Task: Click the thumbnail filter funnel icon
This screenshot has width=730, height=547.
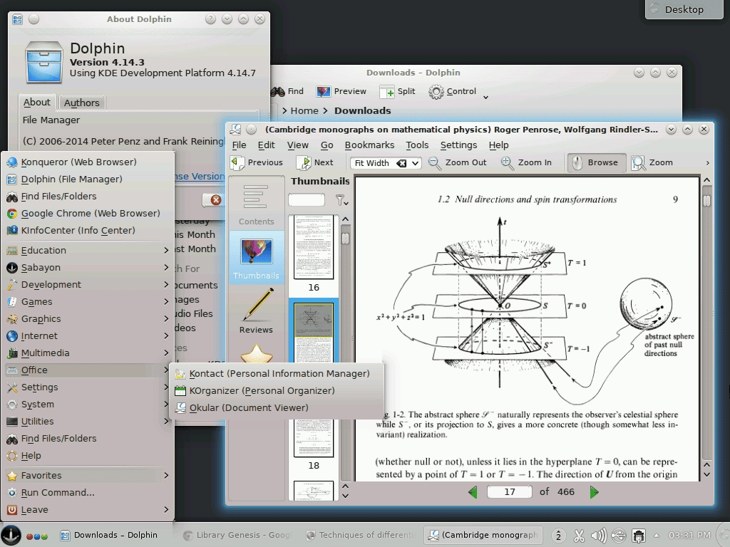Action: tap(341, 200)
